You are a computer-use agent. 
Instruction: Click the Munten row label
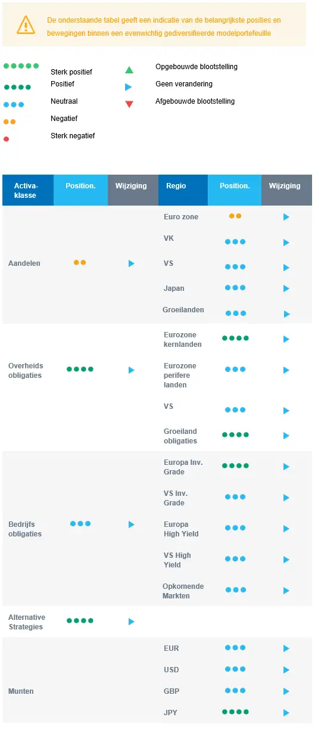pos(21,691)
